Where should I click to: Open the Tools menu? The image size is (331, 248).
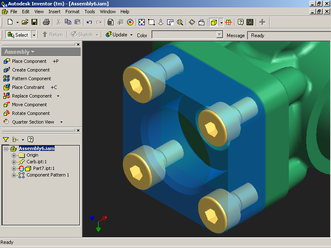click(x=90, y=12)
